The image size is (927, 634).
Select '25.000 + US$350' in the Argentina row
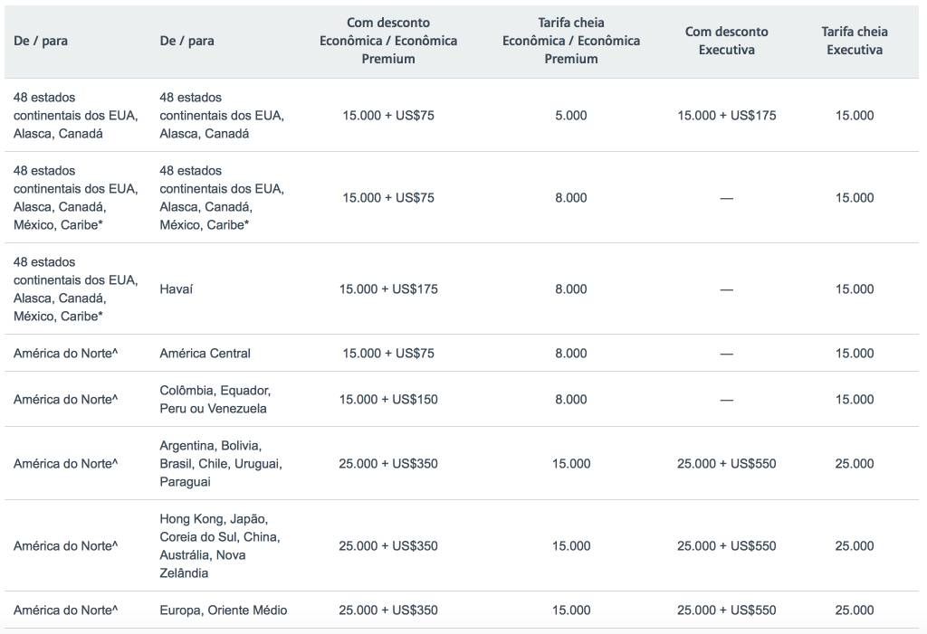coord(387,464)
